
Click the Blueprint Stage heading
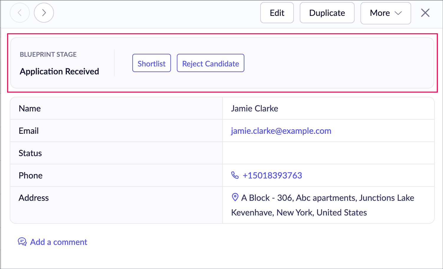pyautogui.click(x=48, y=54)
